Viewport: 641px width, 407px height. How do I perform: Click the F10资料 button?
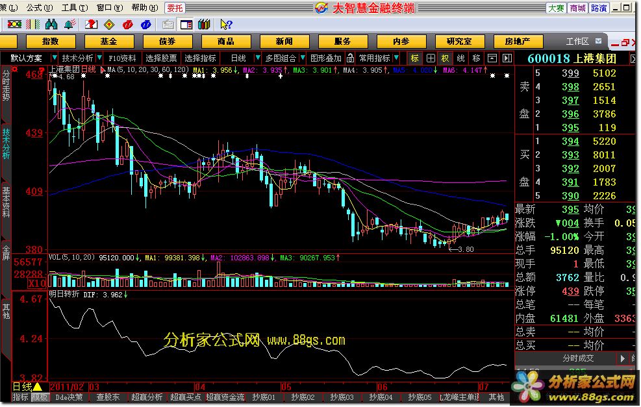pos(122,58)
